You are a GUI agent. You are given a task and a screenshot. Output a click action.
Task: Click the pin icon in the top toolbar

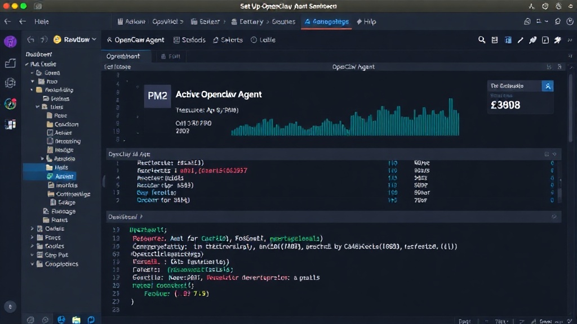pyautogui.click(x=532, y=40)
